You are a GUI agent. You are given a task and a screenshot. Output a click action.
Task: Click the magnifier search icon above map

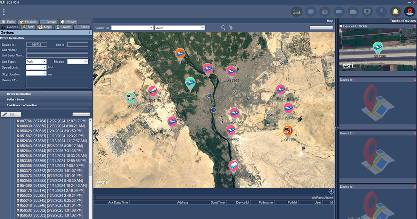pyautogui.click(x=223, y=27)
